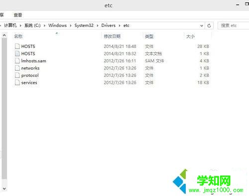
Task: Sort files by 名称 column header
Action: 18,36
